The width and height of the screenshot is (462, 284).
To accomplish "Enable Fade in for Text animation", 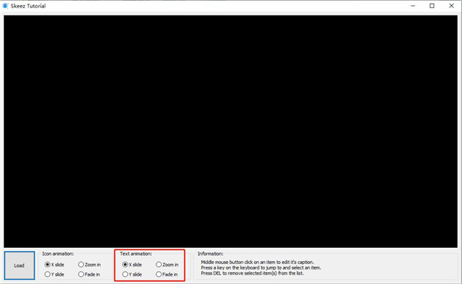I will pyautogui.click(x=167, y=274).
